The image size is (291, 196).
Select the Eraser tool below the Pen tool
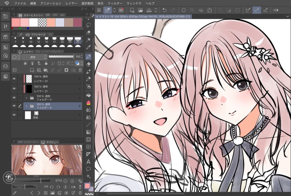click(89, 64)
